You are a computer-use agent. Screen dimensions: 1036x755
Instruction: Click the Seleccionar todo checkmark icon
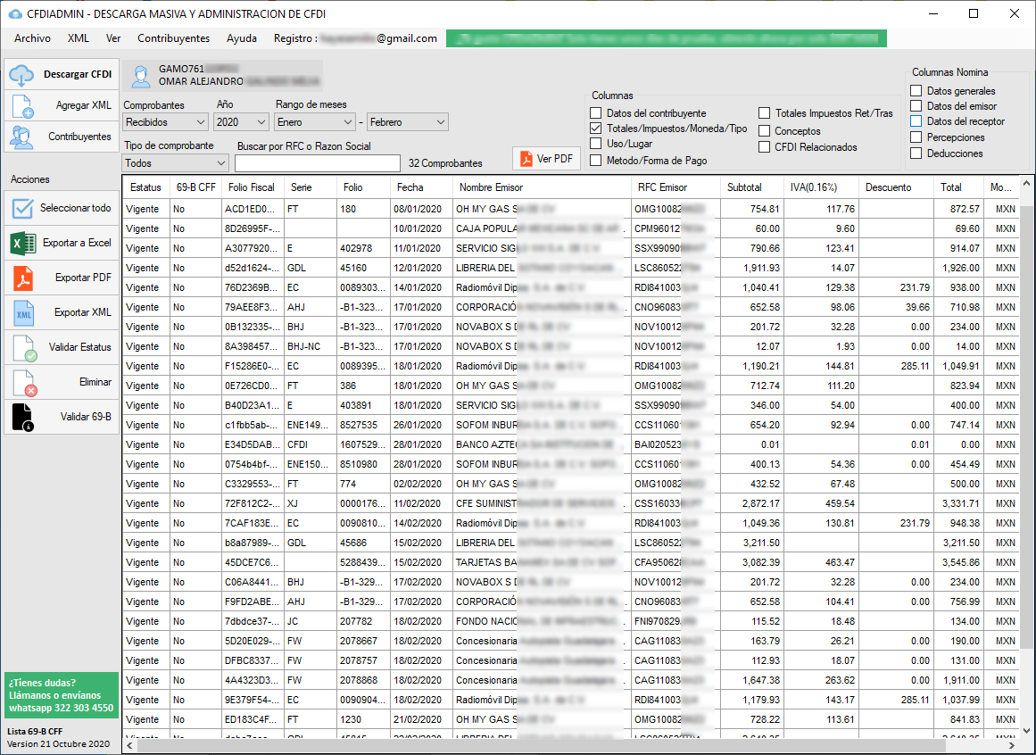click(x=22, y=208)
